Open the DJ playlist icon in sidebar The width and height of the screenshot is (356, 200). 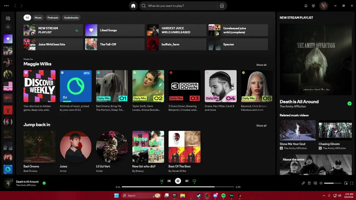tap(8, 169)
